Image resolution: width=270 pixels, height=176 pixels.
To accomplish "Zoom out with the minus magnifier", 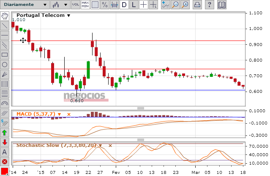I will (175, 5).
